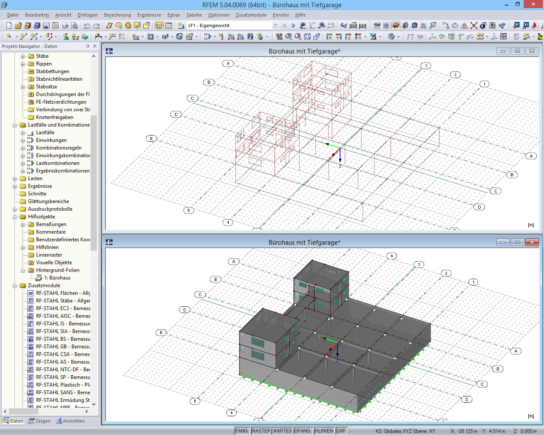Click the view in X direction icon

pos(329,37)
